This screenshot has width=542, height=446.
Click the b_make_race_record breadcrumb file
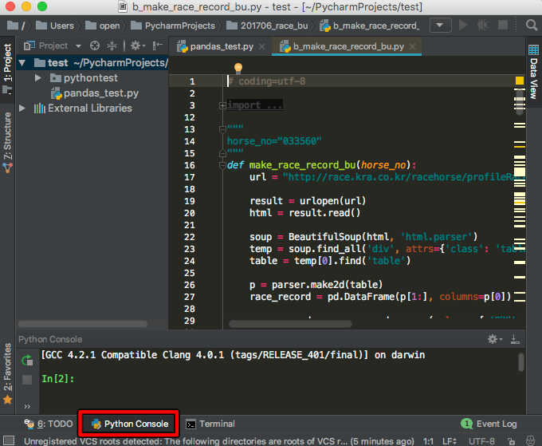pyautogui.click(x=370, y=26)
